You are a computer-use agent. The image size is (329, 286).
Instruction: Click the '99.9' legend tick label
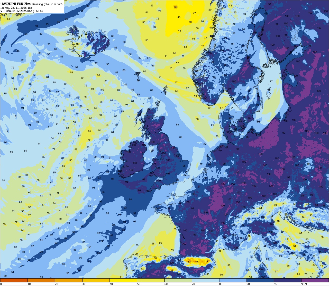pos(304,284)
